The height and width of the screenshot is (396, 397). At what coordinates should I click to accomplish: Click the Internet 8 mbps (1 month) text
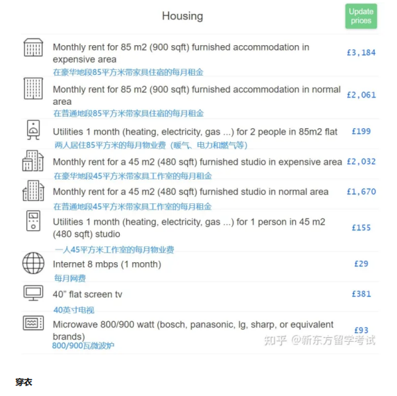click(x=107, y=264)
